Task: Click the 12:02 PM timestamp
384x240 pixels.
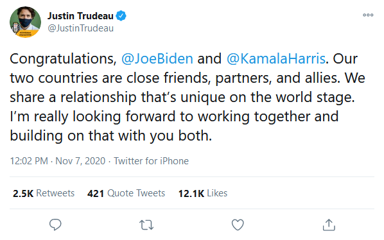Action: pos(29,161)
